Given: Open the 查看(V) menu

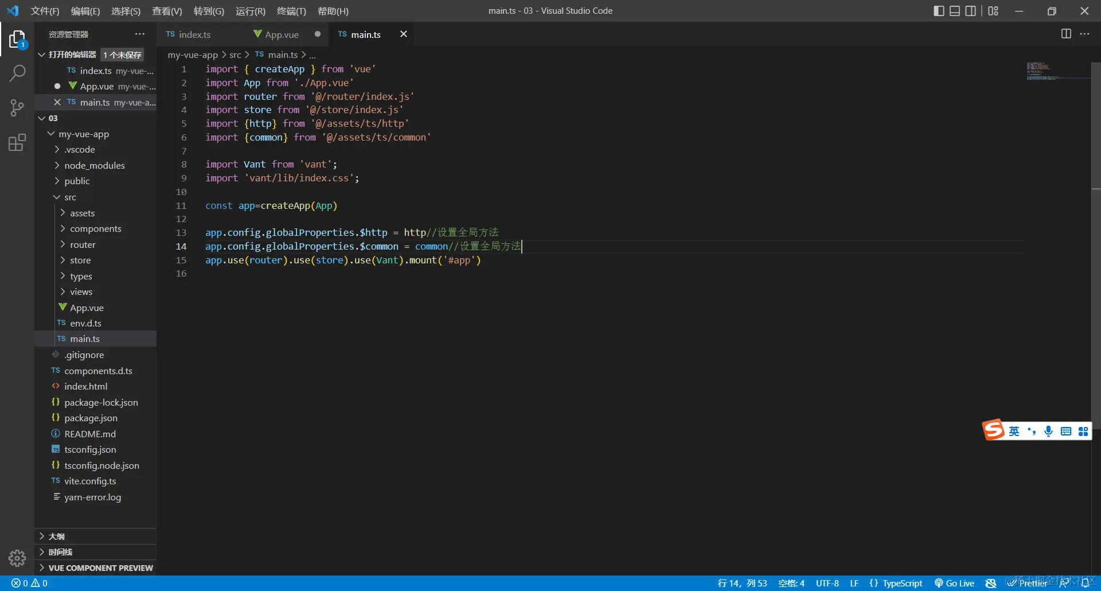Looking at the screenshot, I should pyautogui.click(x=167, y=11).
